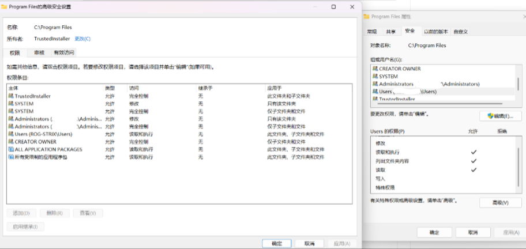Click 确定 in Program Files 属性 window
Image resolution: width=526 pixels, height=249 pixels.
pos(434,233)
